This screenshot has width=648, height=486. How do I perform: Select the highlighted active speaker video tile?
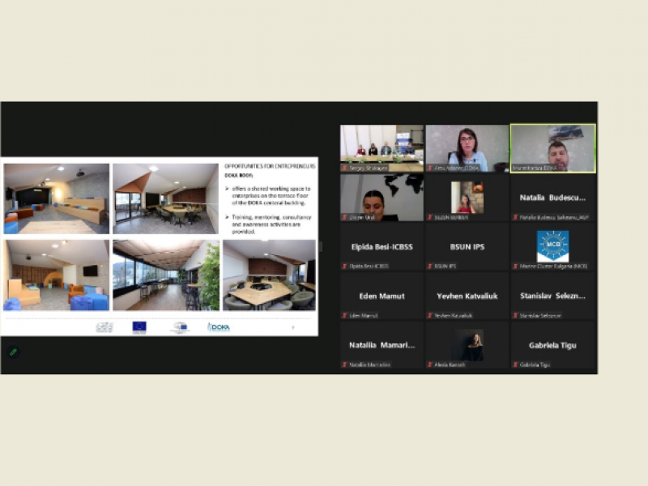point(552,148)
